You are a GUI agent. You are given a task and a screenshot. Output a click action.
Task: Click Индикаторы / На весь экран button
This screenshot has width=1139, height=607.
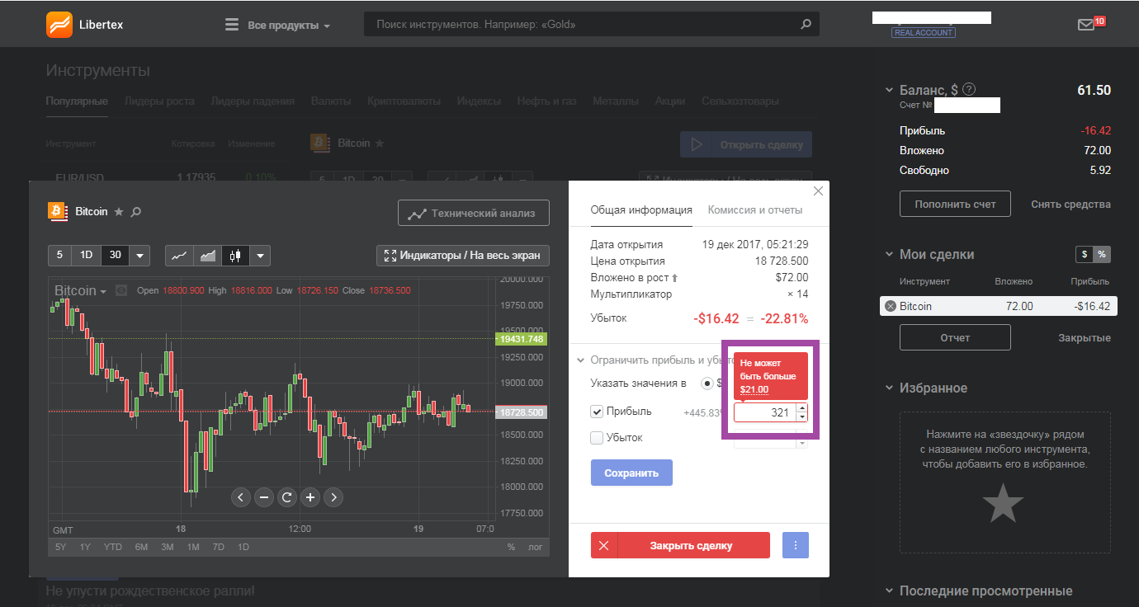pos(462,256)
